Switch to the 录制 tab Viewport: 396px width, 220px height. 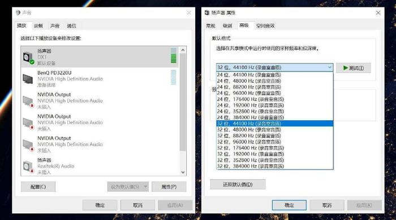(x=38, y=26)
